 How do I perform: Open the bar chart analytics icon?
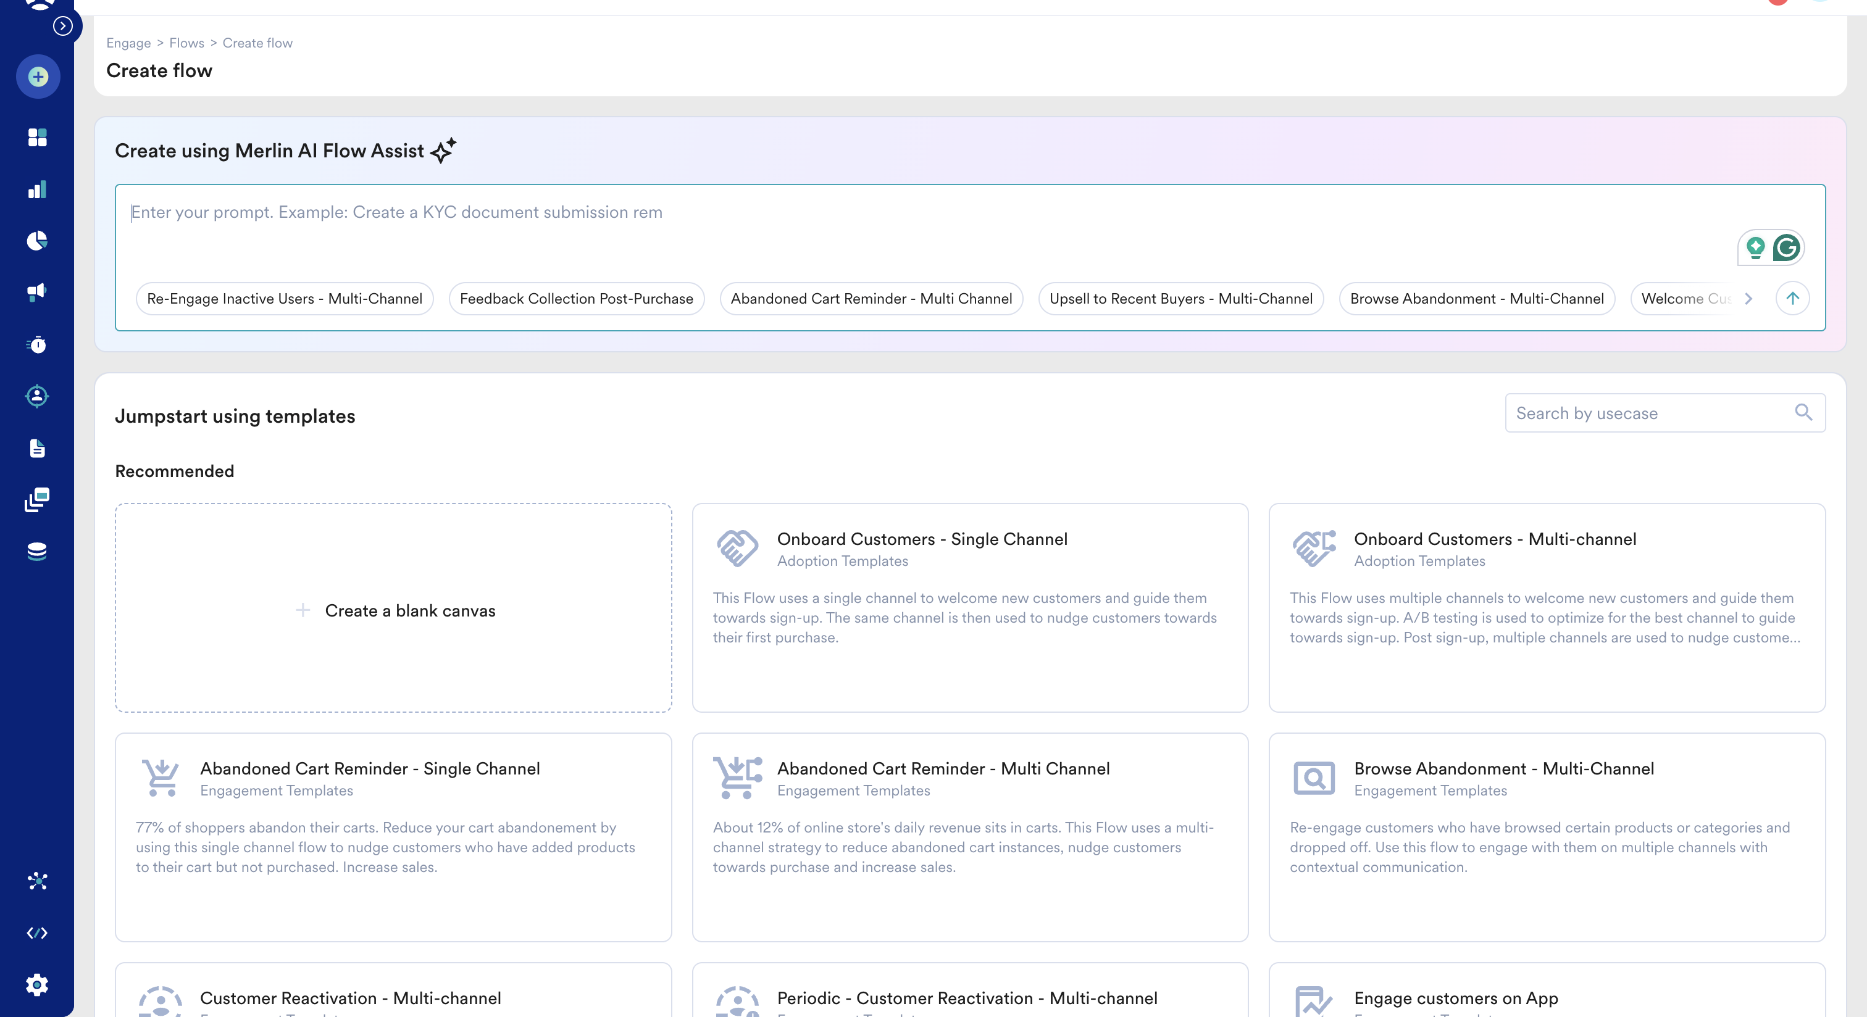click(x=37, y=190)
